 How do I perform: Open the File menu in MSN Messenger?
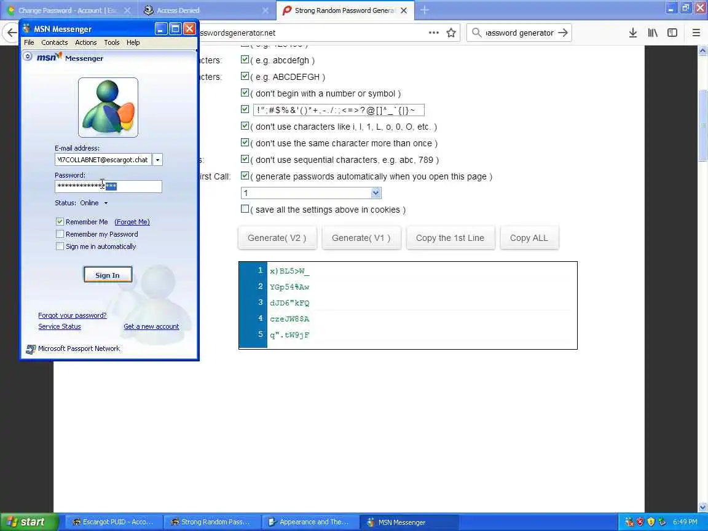click(29, 42)
